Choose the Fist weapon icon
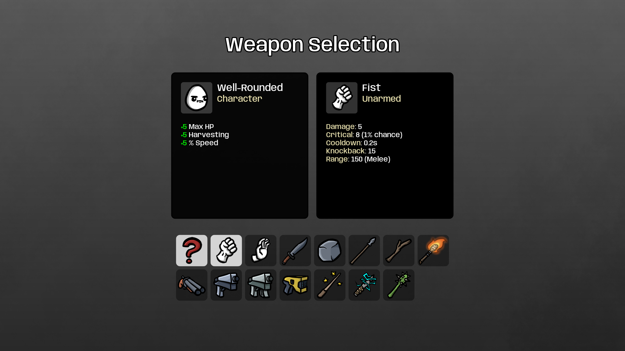Viewport: 625px width, 351px height. 226,251
